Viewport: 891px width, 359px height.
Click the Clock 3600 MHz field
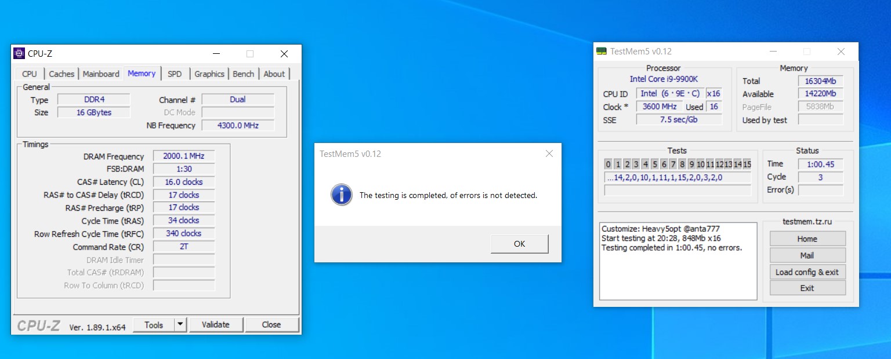coord(660,107)
